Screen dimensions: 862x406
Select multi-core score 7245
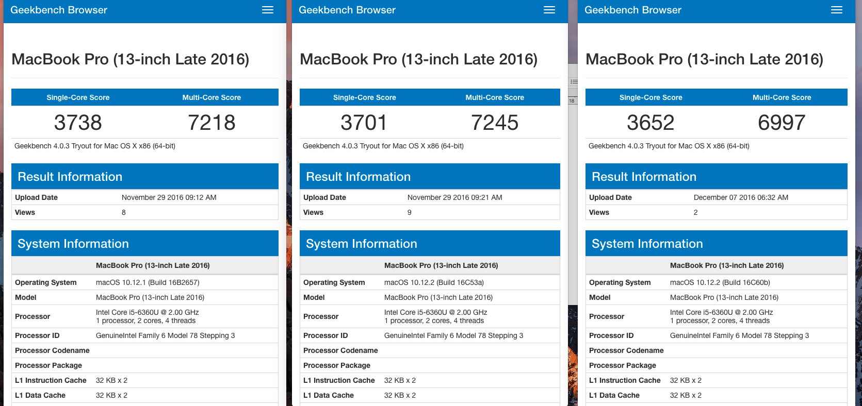[495, 123]
